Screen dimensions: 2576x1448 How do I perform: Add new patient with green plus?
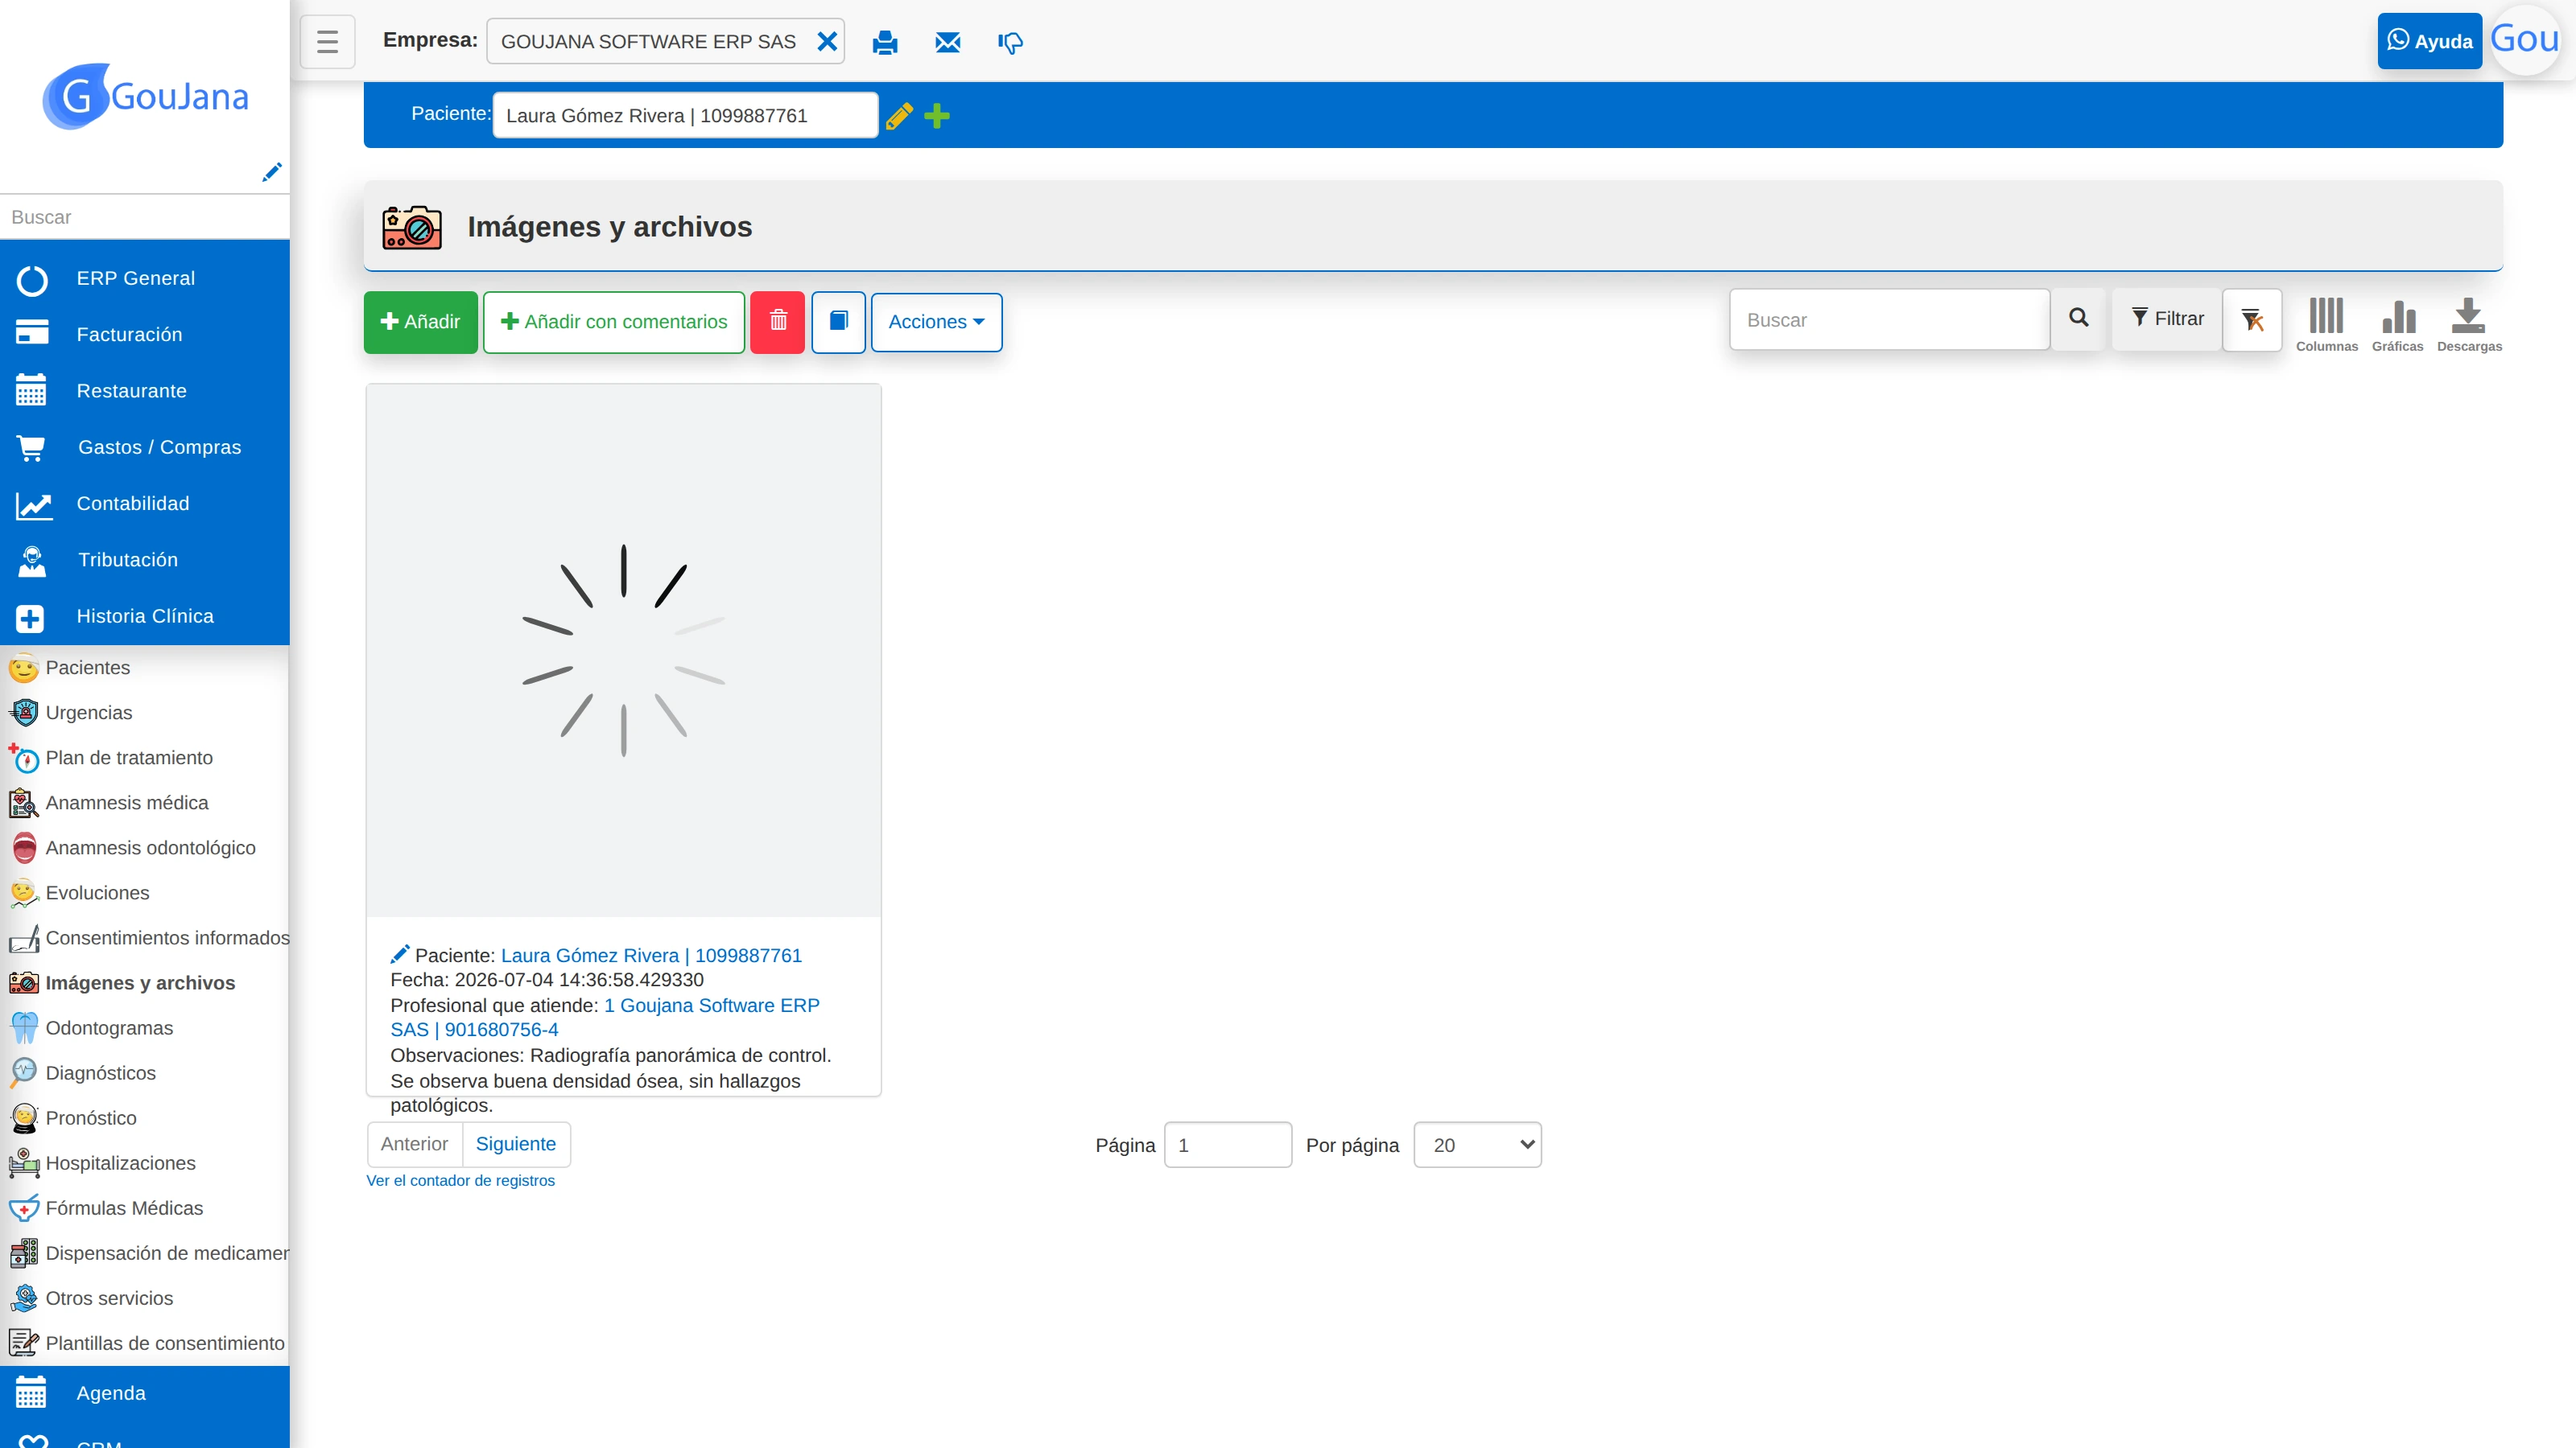click(x=937, y=116)
